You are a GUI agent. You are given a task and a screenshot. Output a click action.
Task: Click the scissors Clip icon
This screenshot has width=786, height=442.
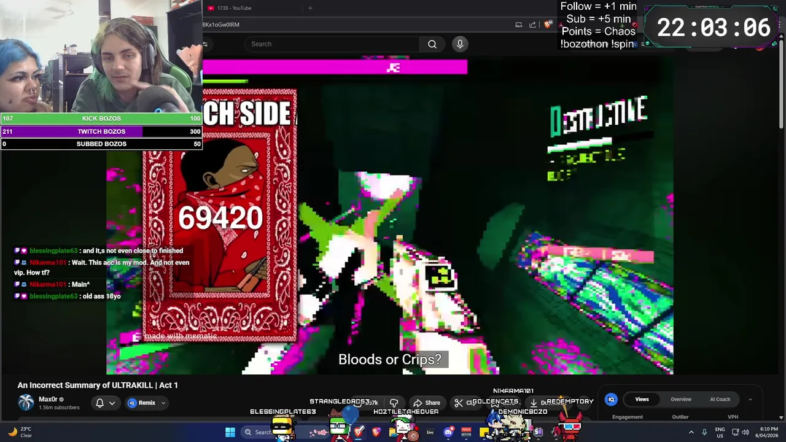coord(459,403)
